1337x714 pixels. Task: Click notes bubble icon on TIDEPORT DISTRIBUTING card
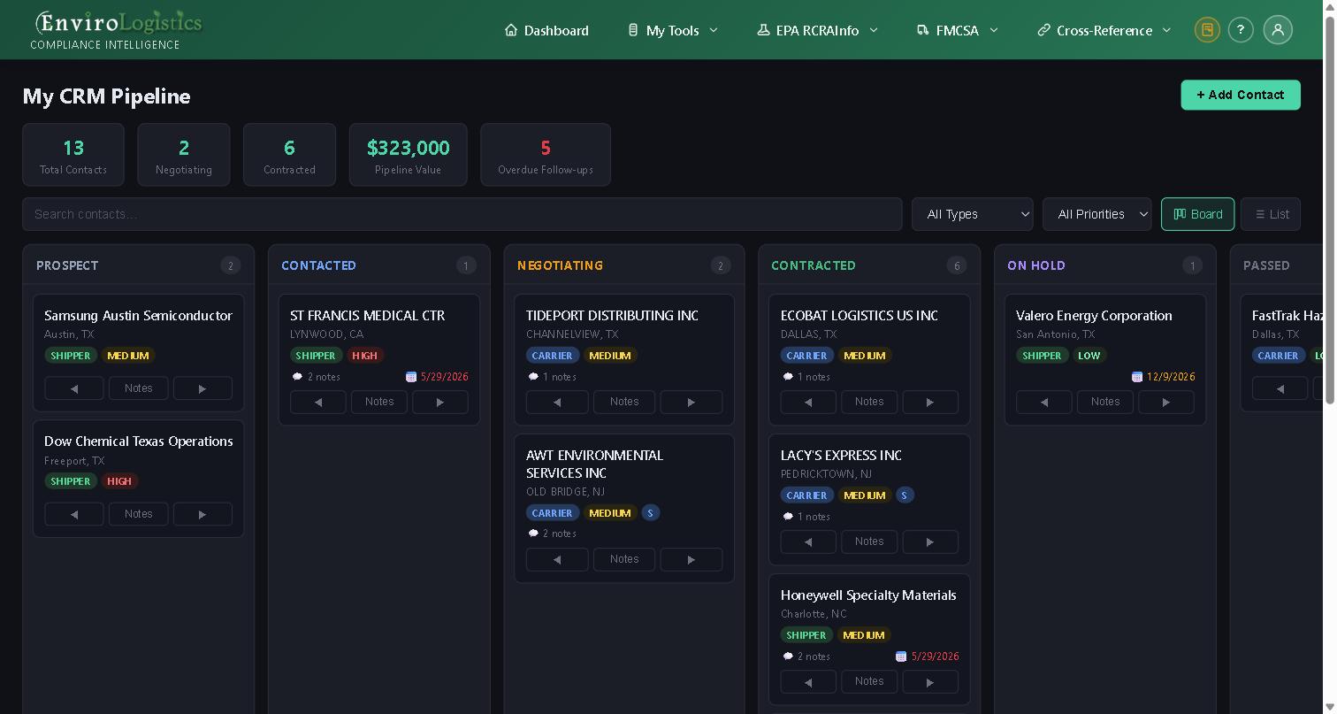pyautogui.click(x=533, y=377)
